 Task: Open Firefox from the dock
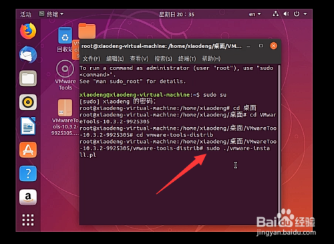tap(28, 31)
